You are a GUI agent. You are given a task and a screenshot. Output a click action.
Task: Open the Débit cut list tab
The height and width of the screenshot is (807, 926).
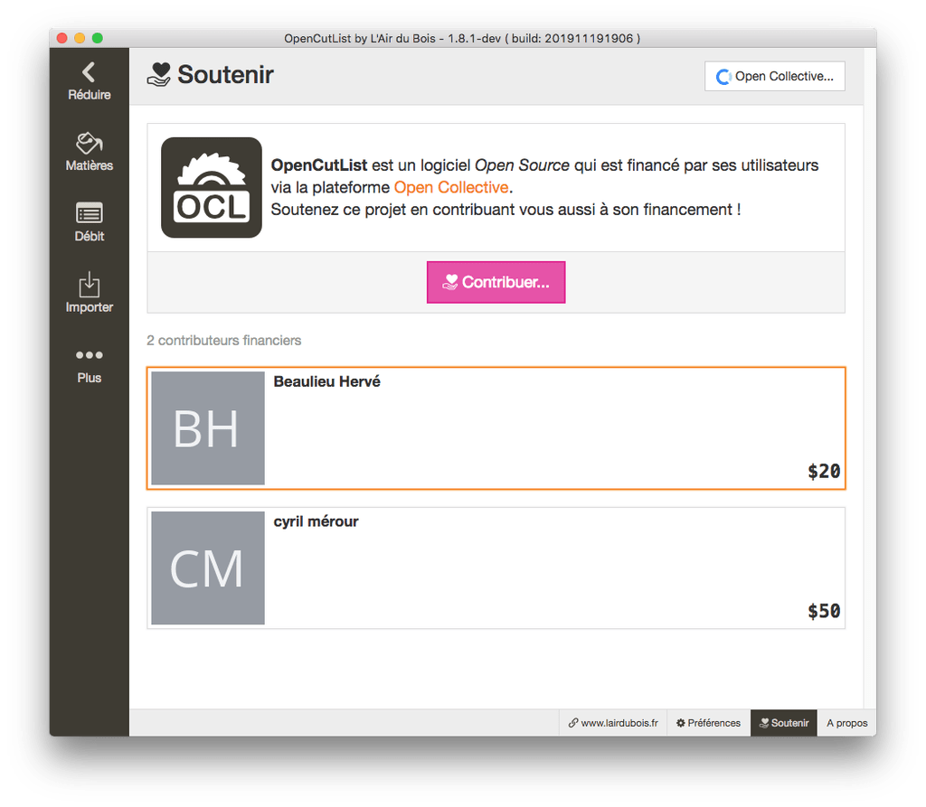pyautogui.click(x=90, y=222)
